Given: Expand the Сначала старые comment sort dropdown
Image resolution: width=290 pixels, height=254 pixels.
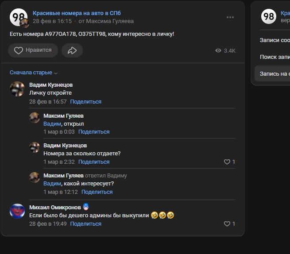Looking at the screenshot, I should (x=34, y=73).
